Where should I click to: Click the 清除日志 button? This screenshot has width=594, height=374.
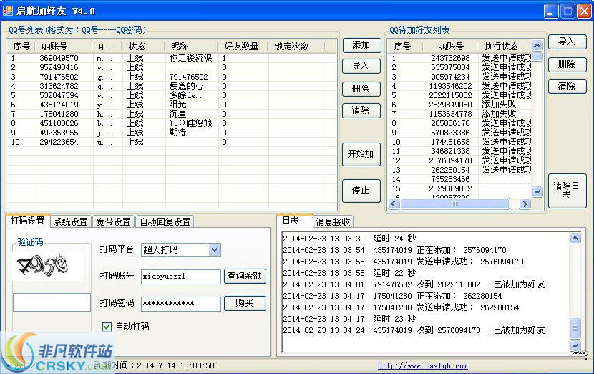(x=567, y=191)
